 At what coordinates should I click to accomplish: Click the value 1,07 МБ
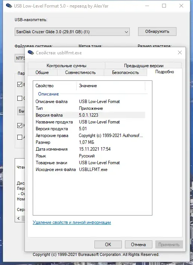click(x=87, y=142)
